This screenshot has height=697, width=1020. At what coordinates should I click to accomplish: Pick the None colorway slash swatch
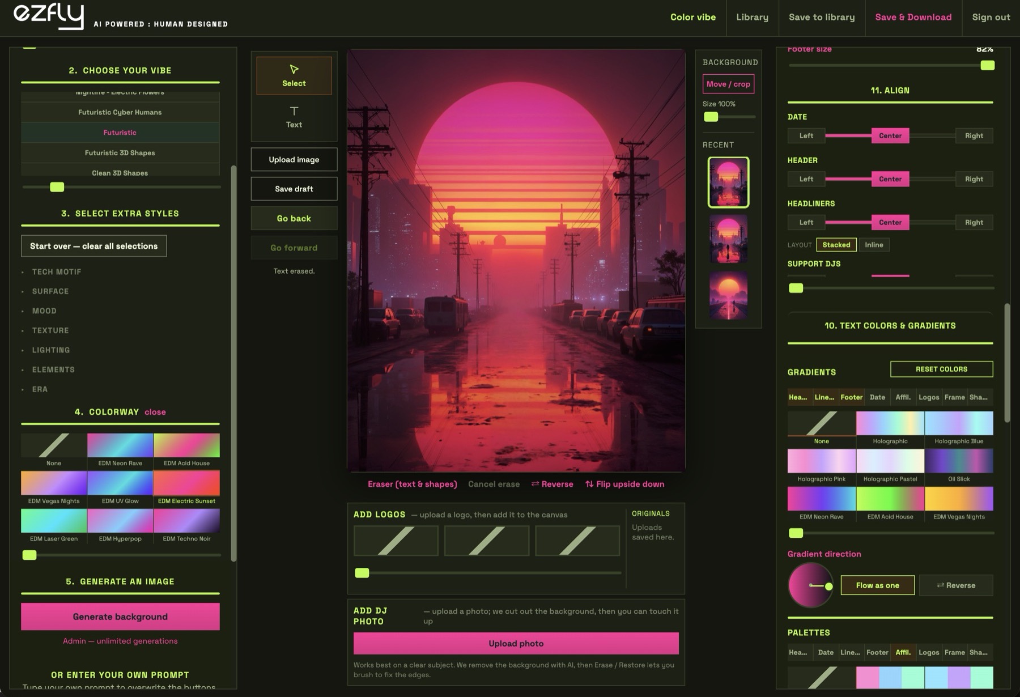tap(54, 445)
